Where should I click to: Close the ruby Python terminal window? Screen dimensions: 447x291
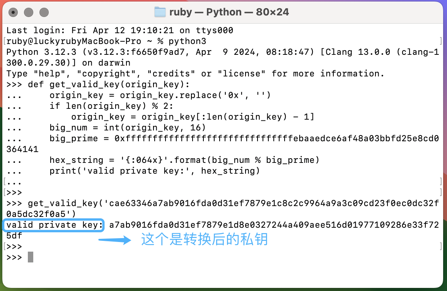click(13, 12)
